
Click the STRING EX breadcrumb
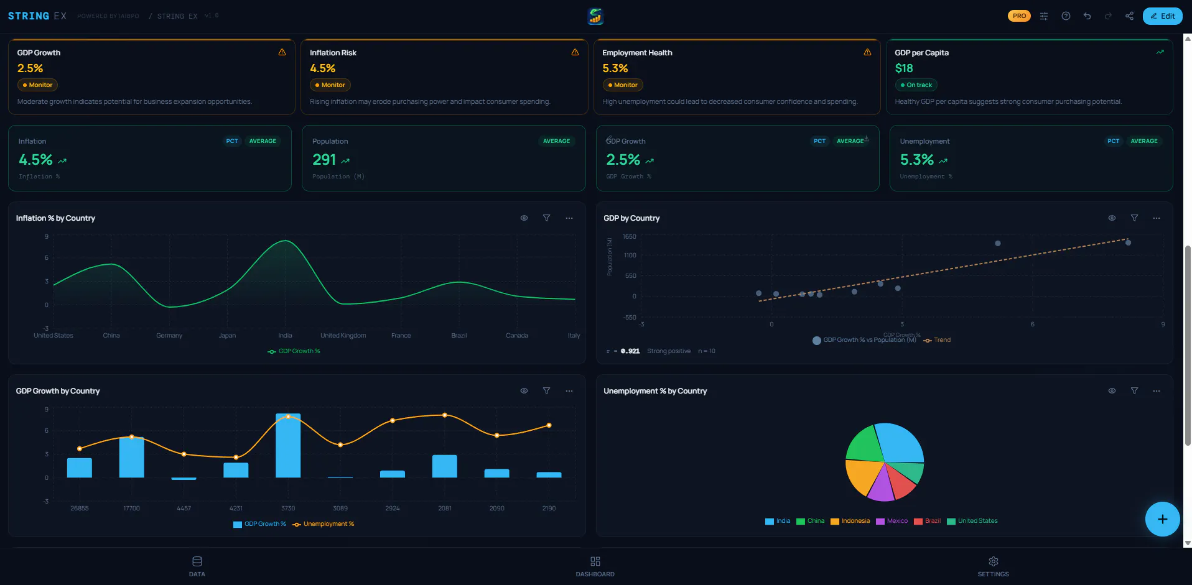pyautogui.click(x=177, y=16)
